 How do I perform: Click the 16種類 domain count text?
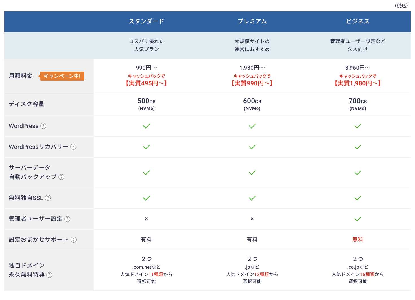367,274
